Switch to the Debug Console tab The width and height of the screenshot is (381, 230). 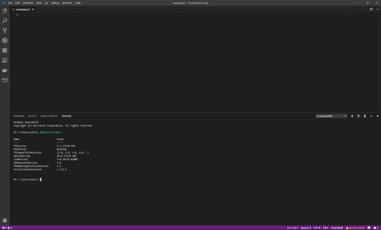(x=49, y=116)
